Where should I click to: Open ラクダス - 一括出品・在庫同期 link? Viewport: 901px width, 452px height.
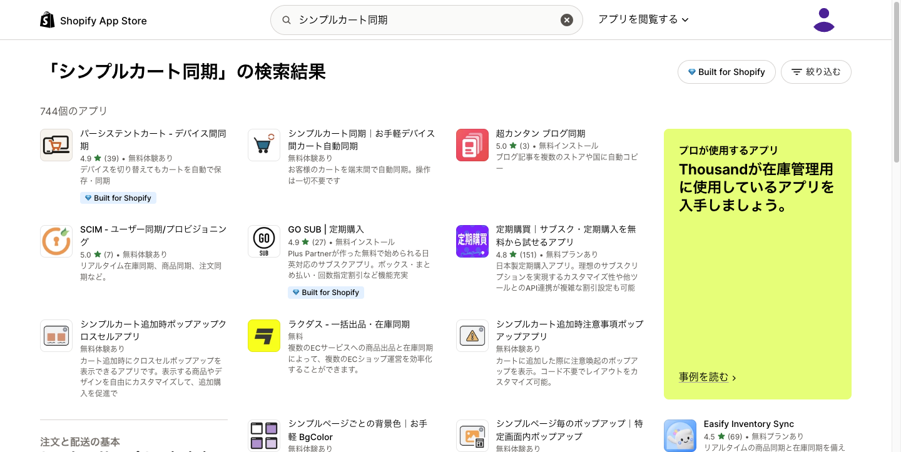click(x=349, y=324)
